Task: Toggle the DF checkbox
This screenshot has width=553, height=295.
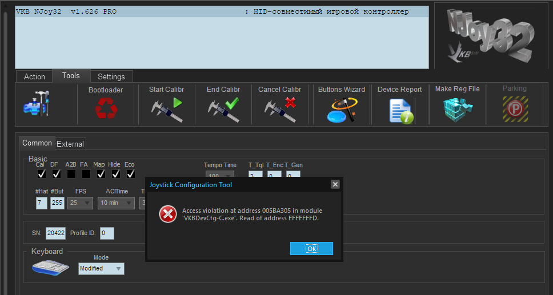Action: (56, 174)
